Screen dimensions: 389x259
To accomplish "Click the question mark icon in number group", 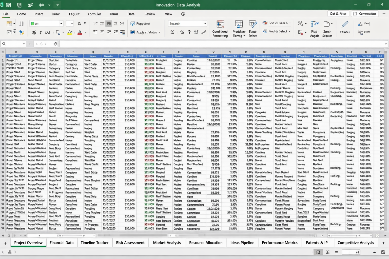I will [189, 32].
